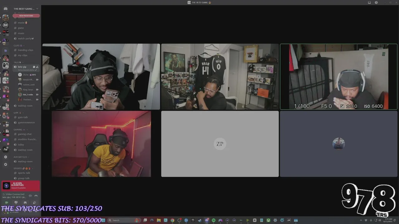Screen dimensions: 399x224
Task: Open Steam from the taskbar
Action: [200, 220]
